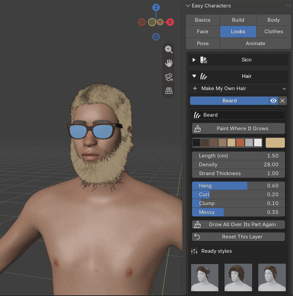Pick the medium brown hair swatch
293x296 pixels.
214,143
